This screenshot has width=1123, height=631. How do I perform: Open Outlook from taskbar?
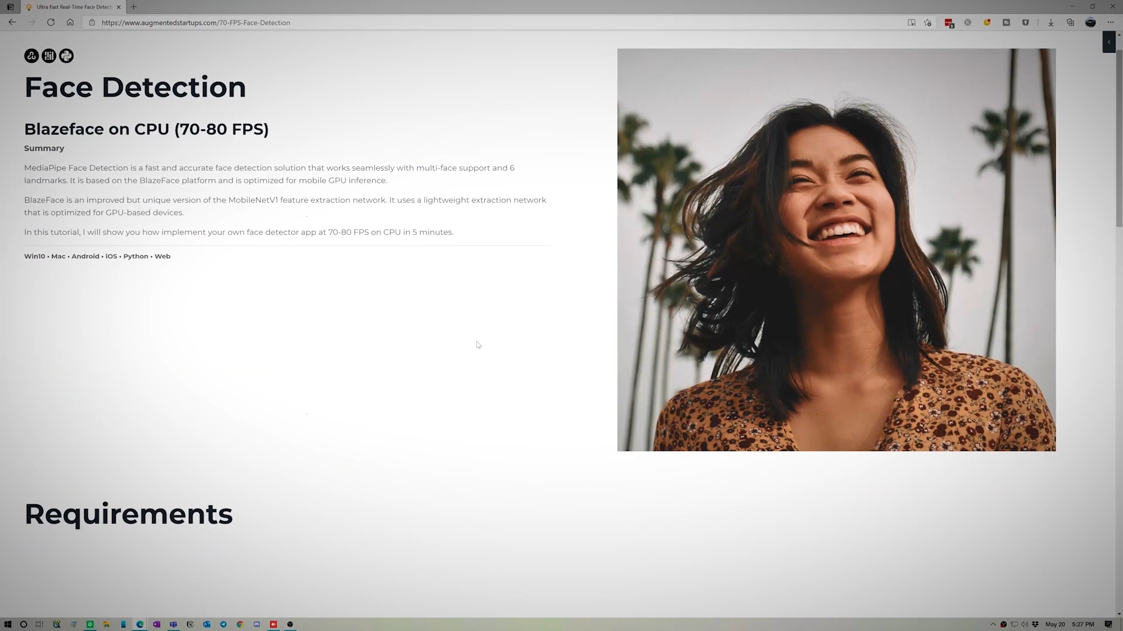pos(206,624)
